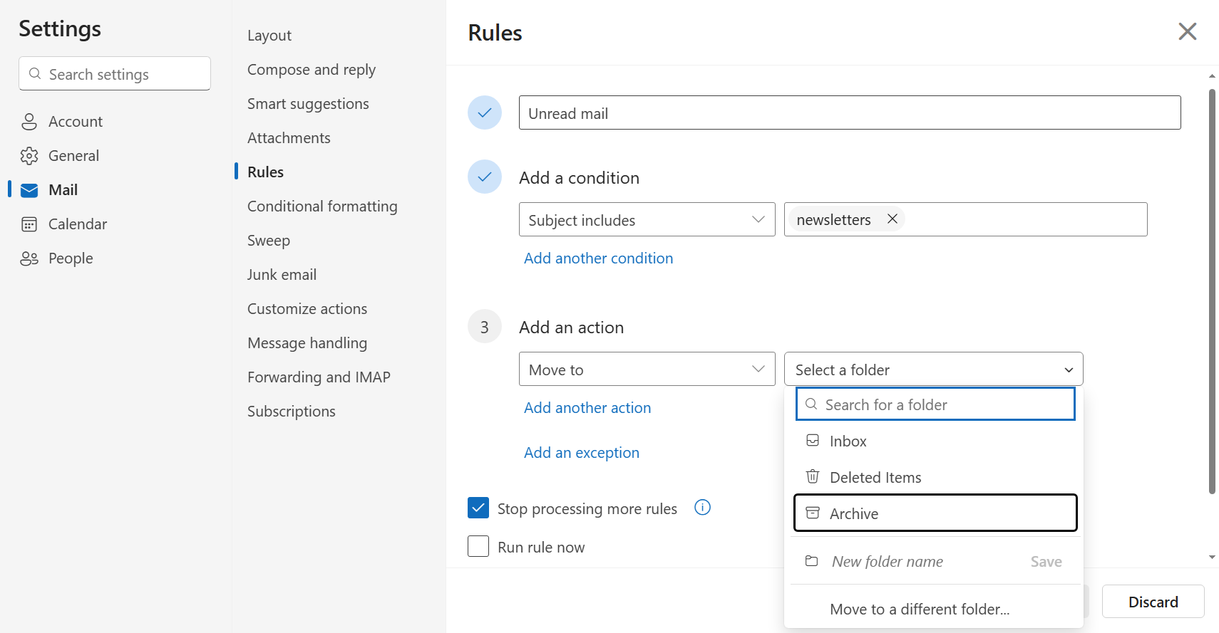Click the General gear icon
1219x633 pixels.
click(x=29, y=156)
